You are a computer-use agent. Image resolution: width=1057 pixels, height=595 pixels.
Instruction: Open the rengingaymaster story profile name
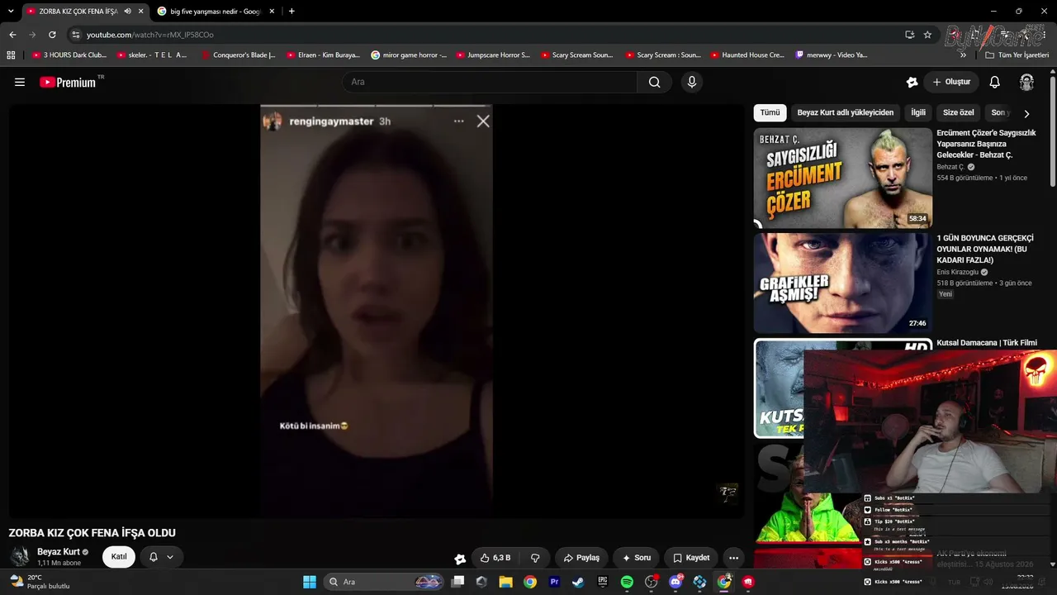[331, 121]
